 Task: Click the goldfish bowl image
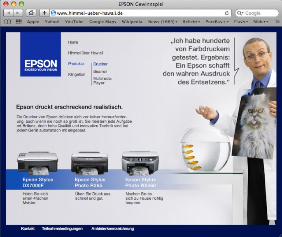pos(205,150)
